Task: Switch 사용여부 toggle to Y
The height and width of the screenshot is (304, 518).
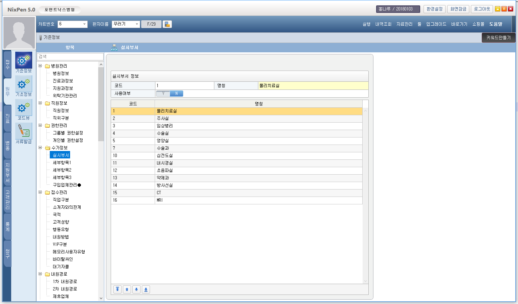Action: pyautogui.click(x=163, y=94)
